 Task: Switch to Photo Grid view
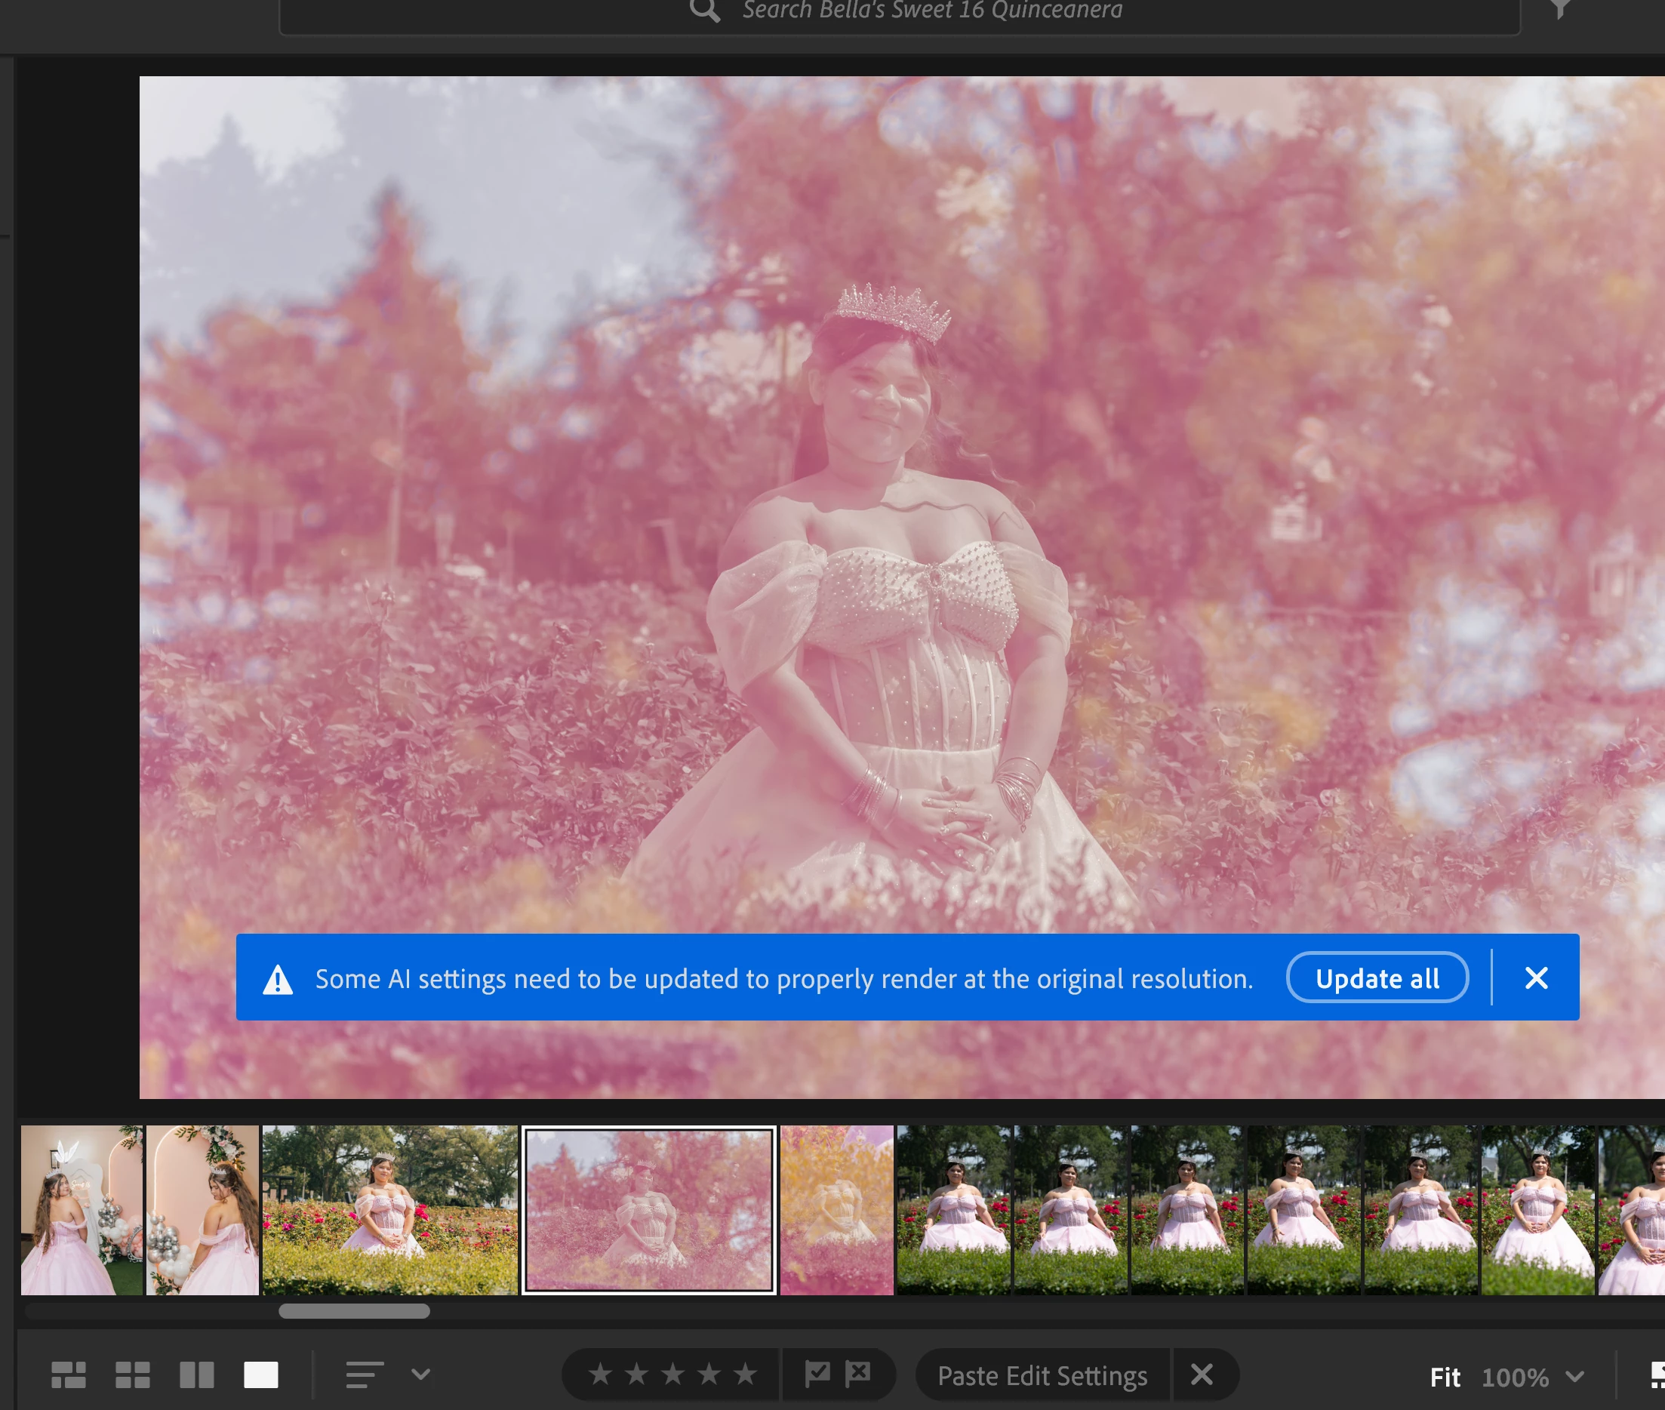pos(68,1375)
